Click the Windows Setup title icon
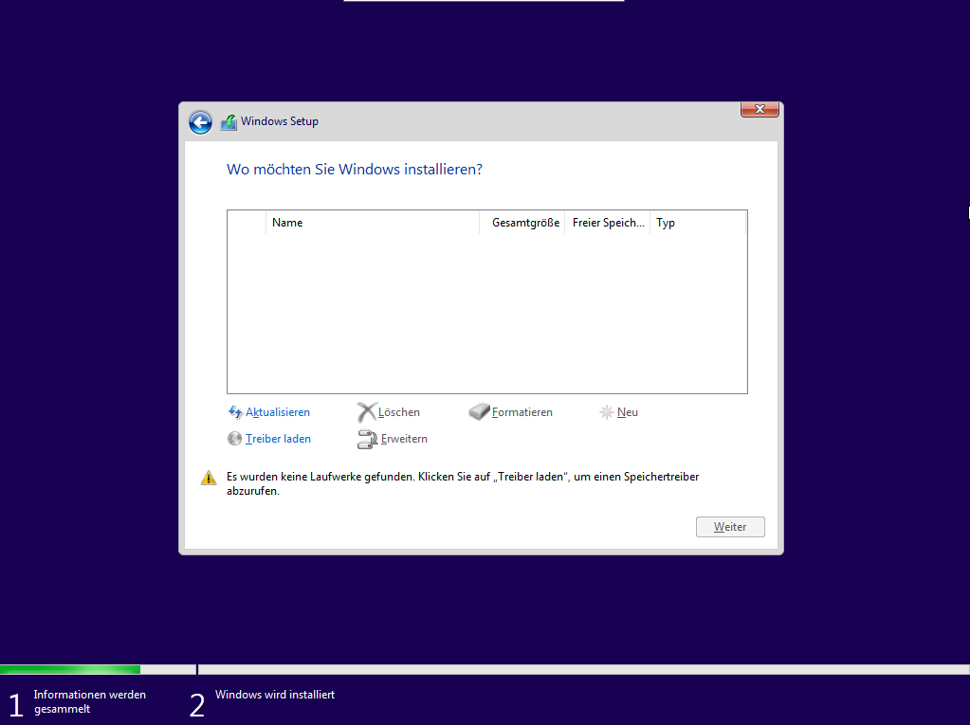Screen dimensions: 970x725 [x=229, y=121]
